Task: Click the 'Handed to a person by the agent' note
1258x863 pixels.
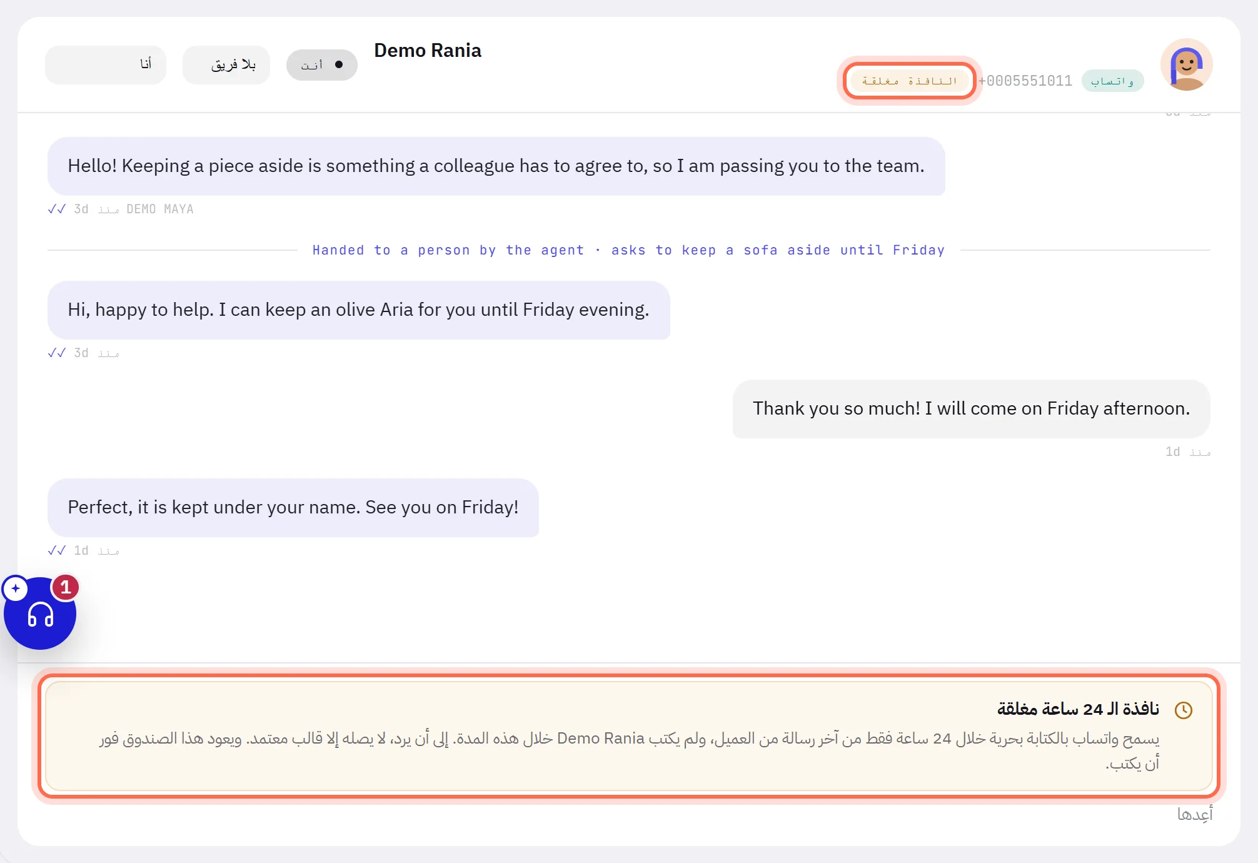Action: [x=628, y=250]
